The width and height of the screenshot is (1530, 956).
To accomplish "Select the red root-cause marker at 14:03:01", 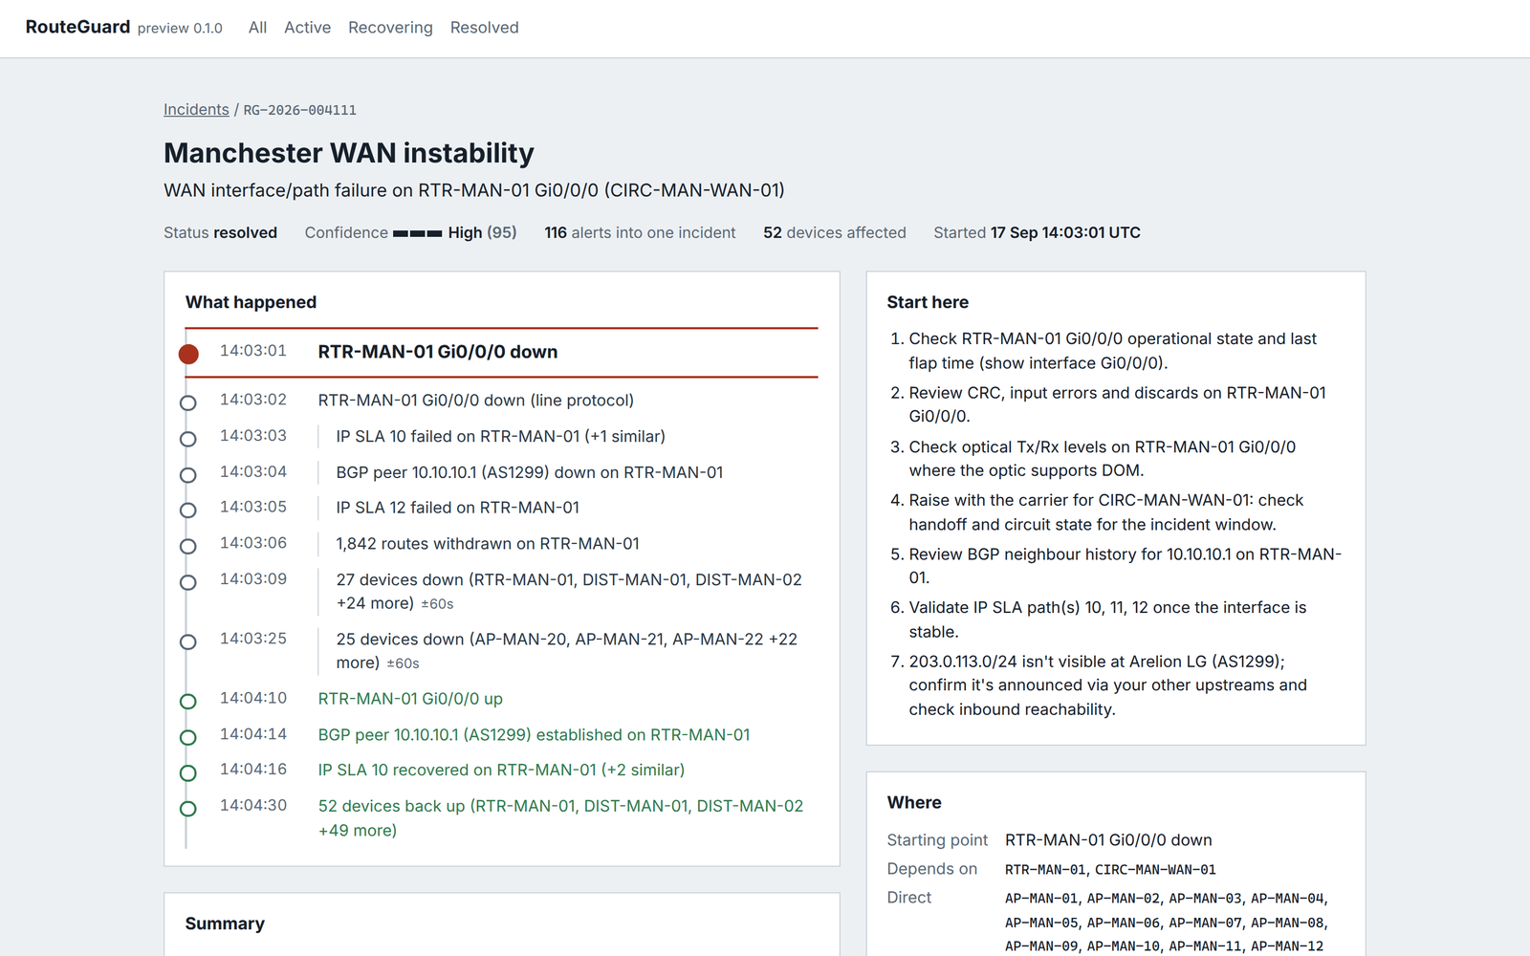I will pyautogui.click(x=188, y=354).
